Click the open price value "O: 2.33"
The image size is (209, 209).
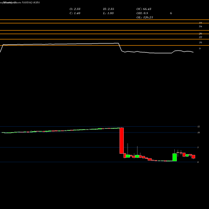[75, 9]
